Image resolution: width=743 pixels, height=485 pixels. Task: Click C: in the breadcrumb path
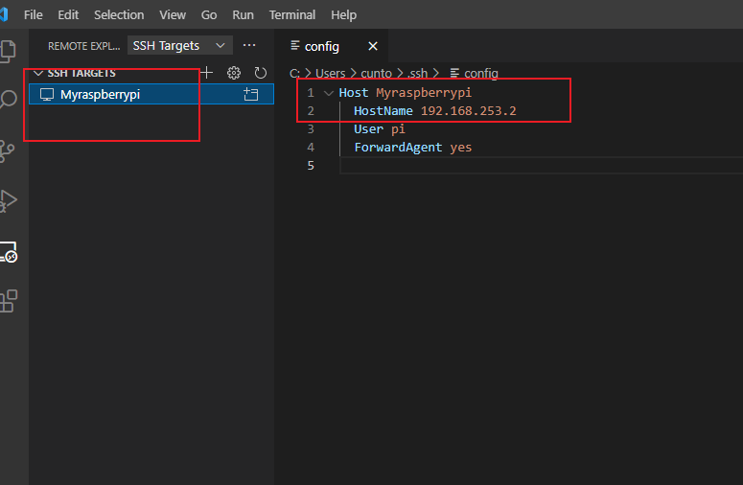294,74
